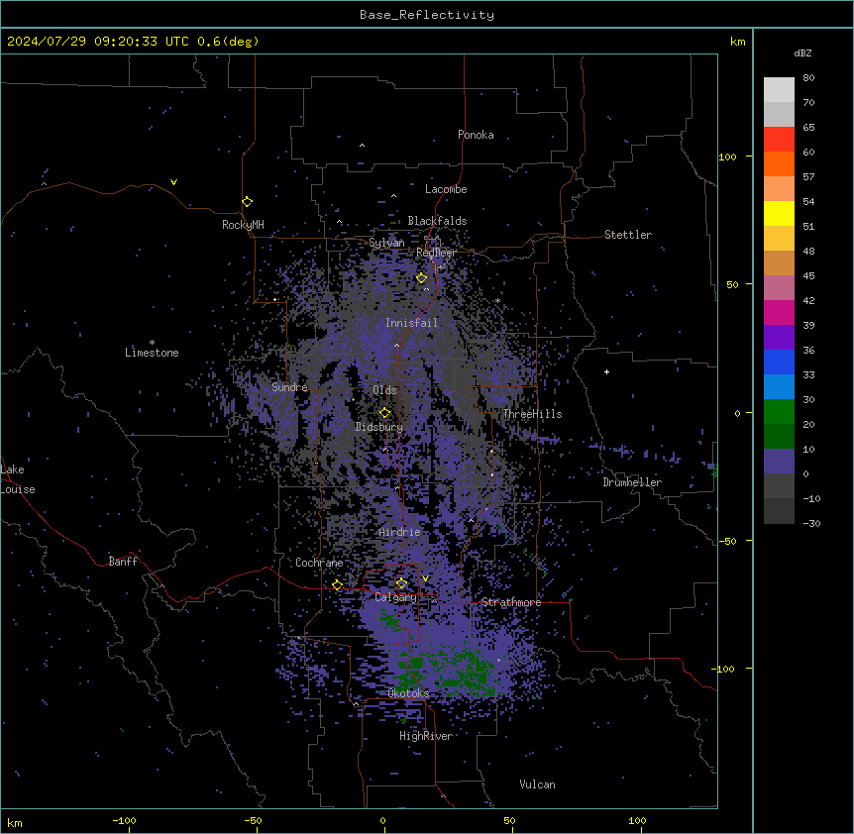This screenshot has height=834, width=854.
Task: Click the 2024/07/29 09:20:33 UTC timestamp
Action: pos(98,42)
